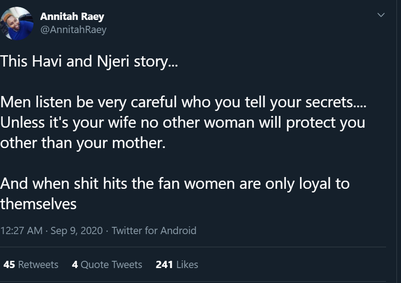View the 45 Retweets list
The width and height of the screenshot is (401, 283).
(31, 264)
